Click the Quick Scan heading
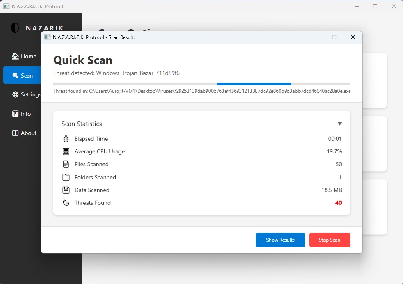This screenshot has height=284, width=403. (82, 60)
